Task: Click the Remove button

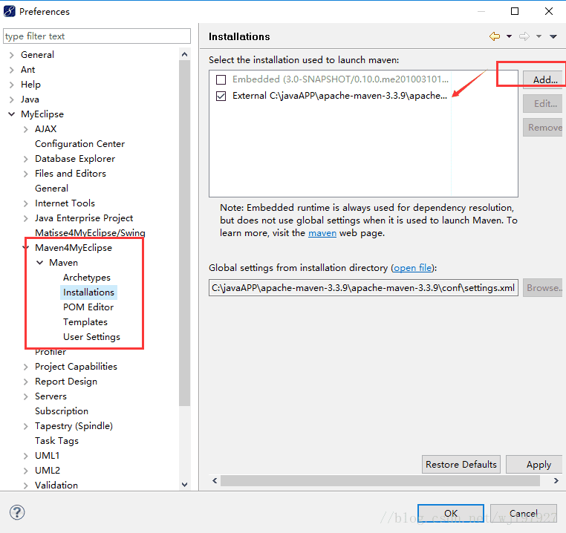Action: click(x=543, y=128)
